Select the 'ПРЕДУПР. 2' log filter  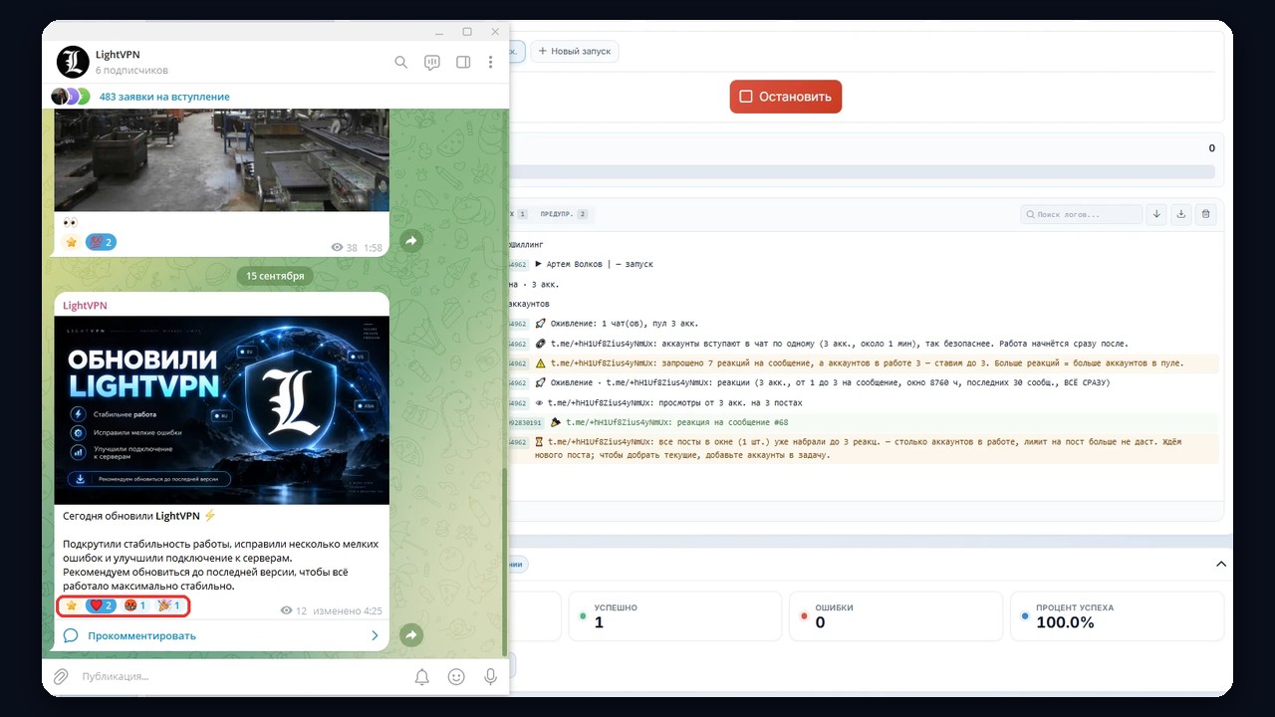[565, 214]
